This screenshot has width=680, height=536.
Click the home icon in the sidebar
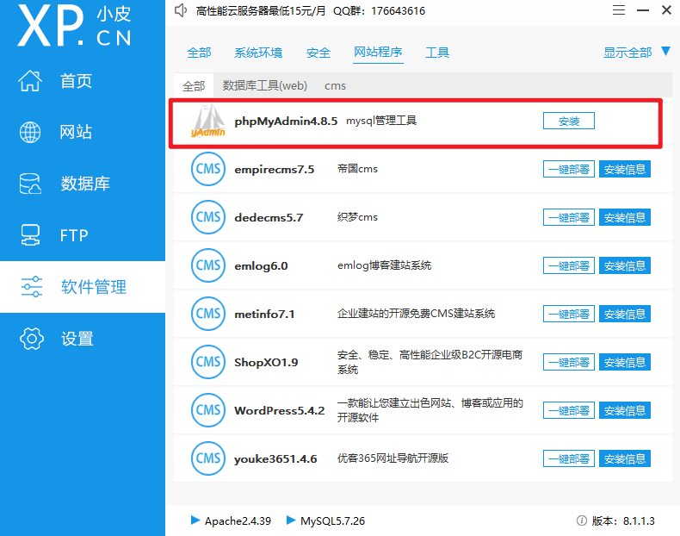[30, 81]
